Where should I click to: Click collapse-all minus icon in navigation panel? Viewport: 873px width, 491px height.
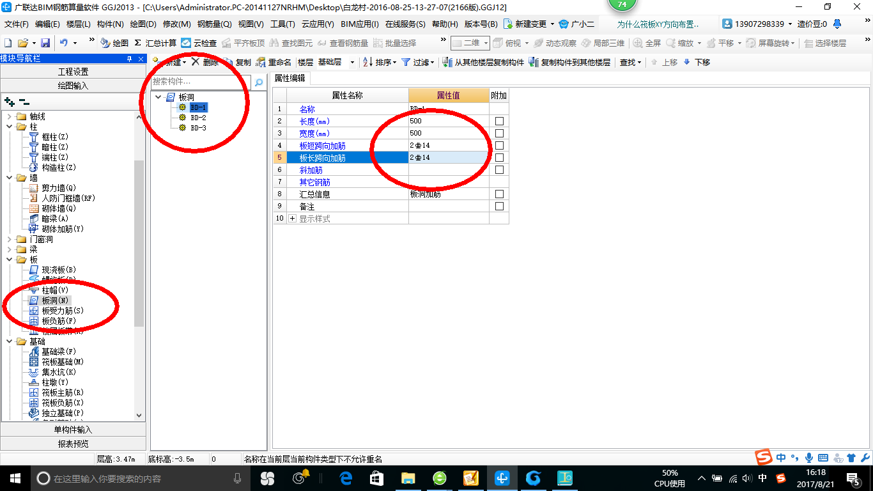pyautogui.click(x=24, y=102)
